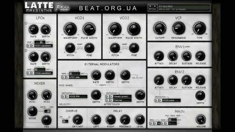235x132 pixels.
Task: Select previous LFO2 destination arrow
Action: 29,73
